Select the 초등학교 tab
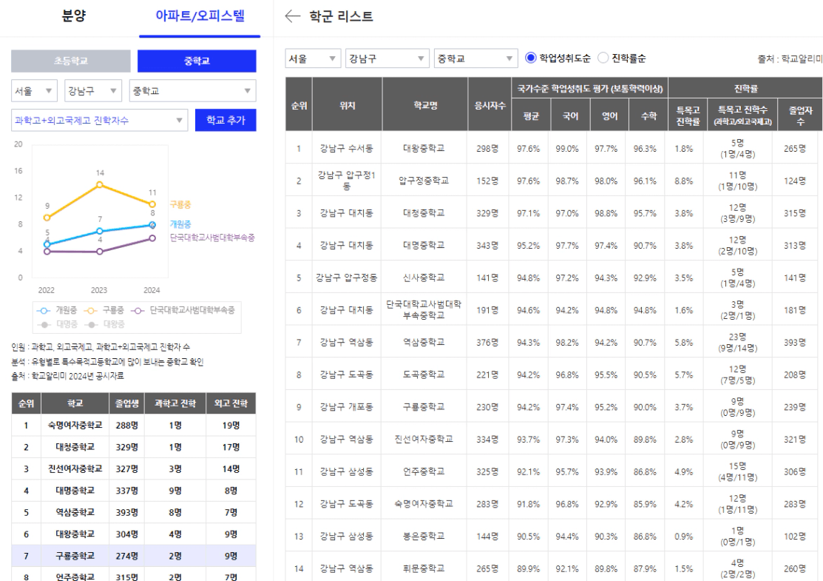The image size is (823, 581). [x=71, y=61]
